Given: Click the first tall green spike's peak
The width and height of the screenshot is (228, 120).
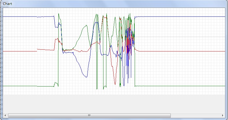Looking at the screenshot, I should click(59, 14).
